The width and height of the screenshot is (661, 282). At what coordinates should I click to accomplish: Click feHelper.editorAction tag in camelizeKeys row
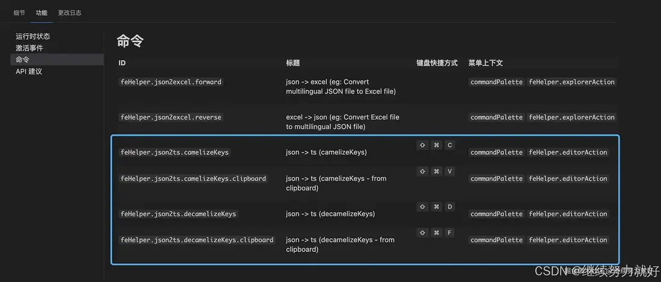(x=568, y=152)
